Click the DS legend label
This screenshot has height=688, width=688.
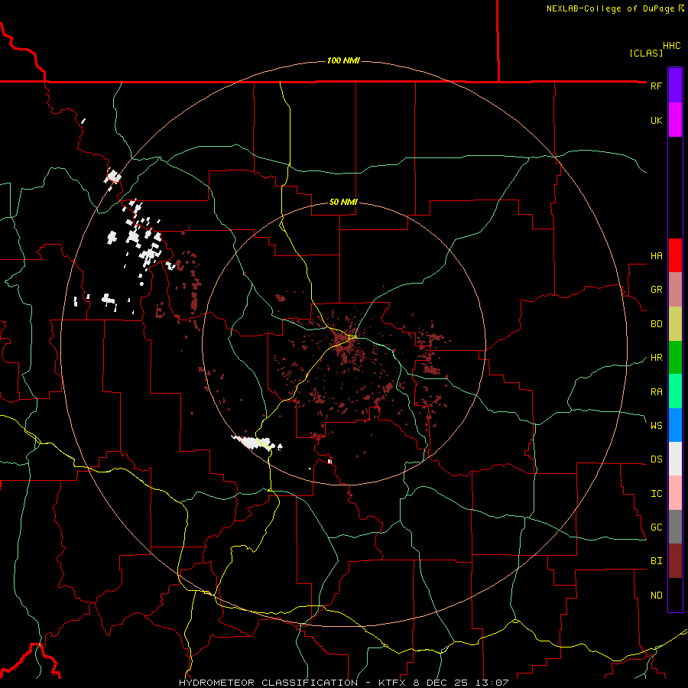tap(656, 459)
